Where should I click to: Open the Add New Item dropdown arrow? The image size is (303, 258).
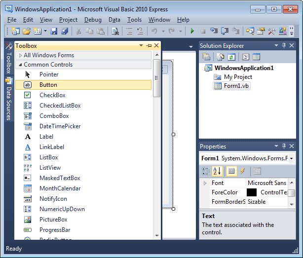click(45, 31)
